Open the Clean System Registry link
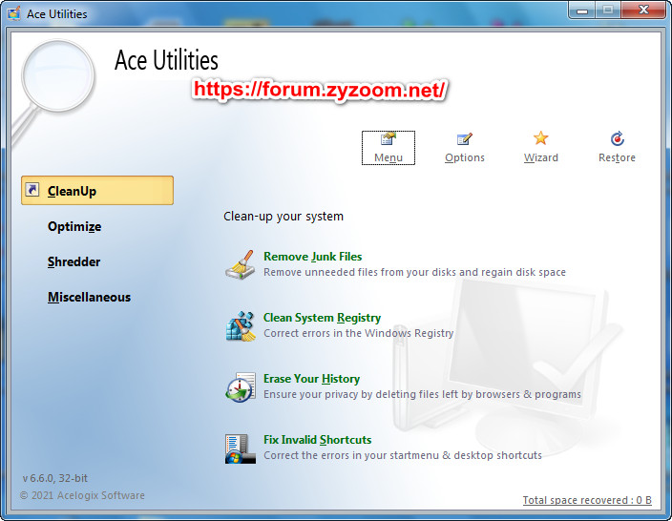Image resolution: width=672 pixels, height=521 pixels. coord(322,318)
